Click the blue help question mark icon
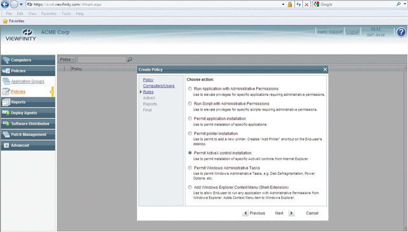This screenshot has height=232, width=408. (401, 32)
